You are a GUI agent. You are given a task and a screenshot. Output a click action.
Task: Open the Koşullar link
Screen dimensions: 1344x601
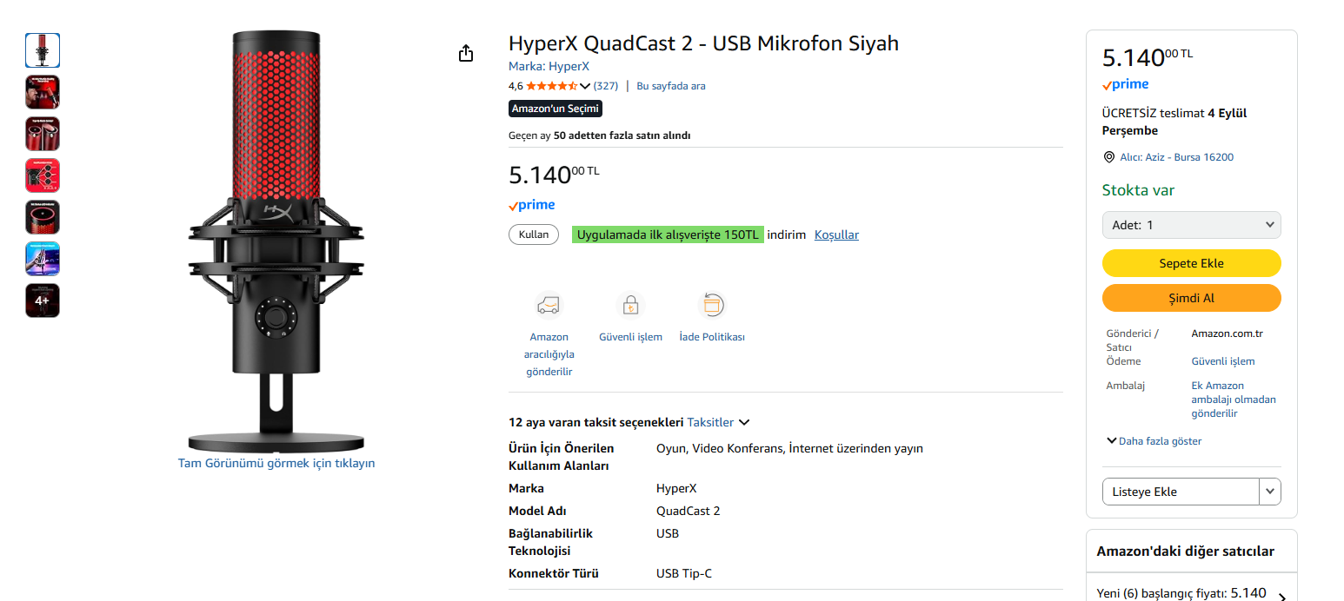click(x=836, y=234)
